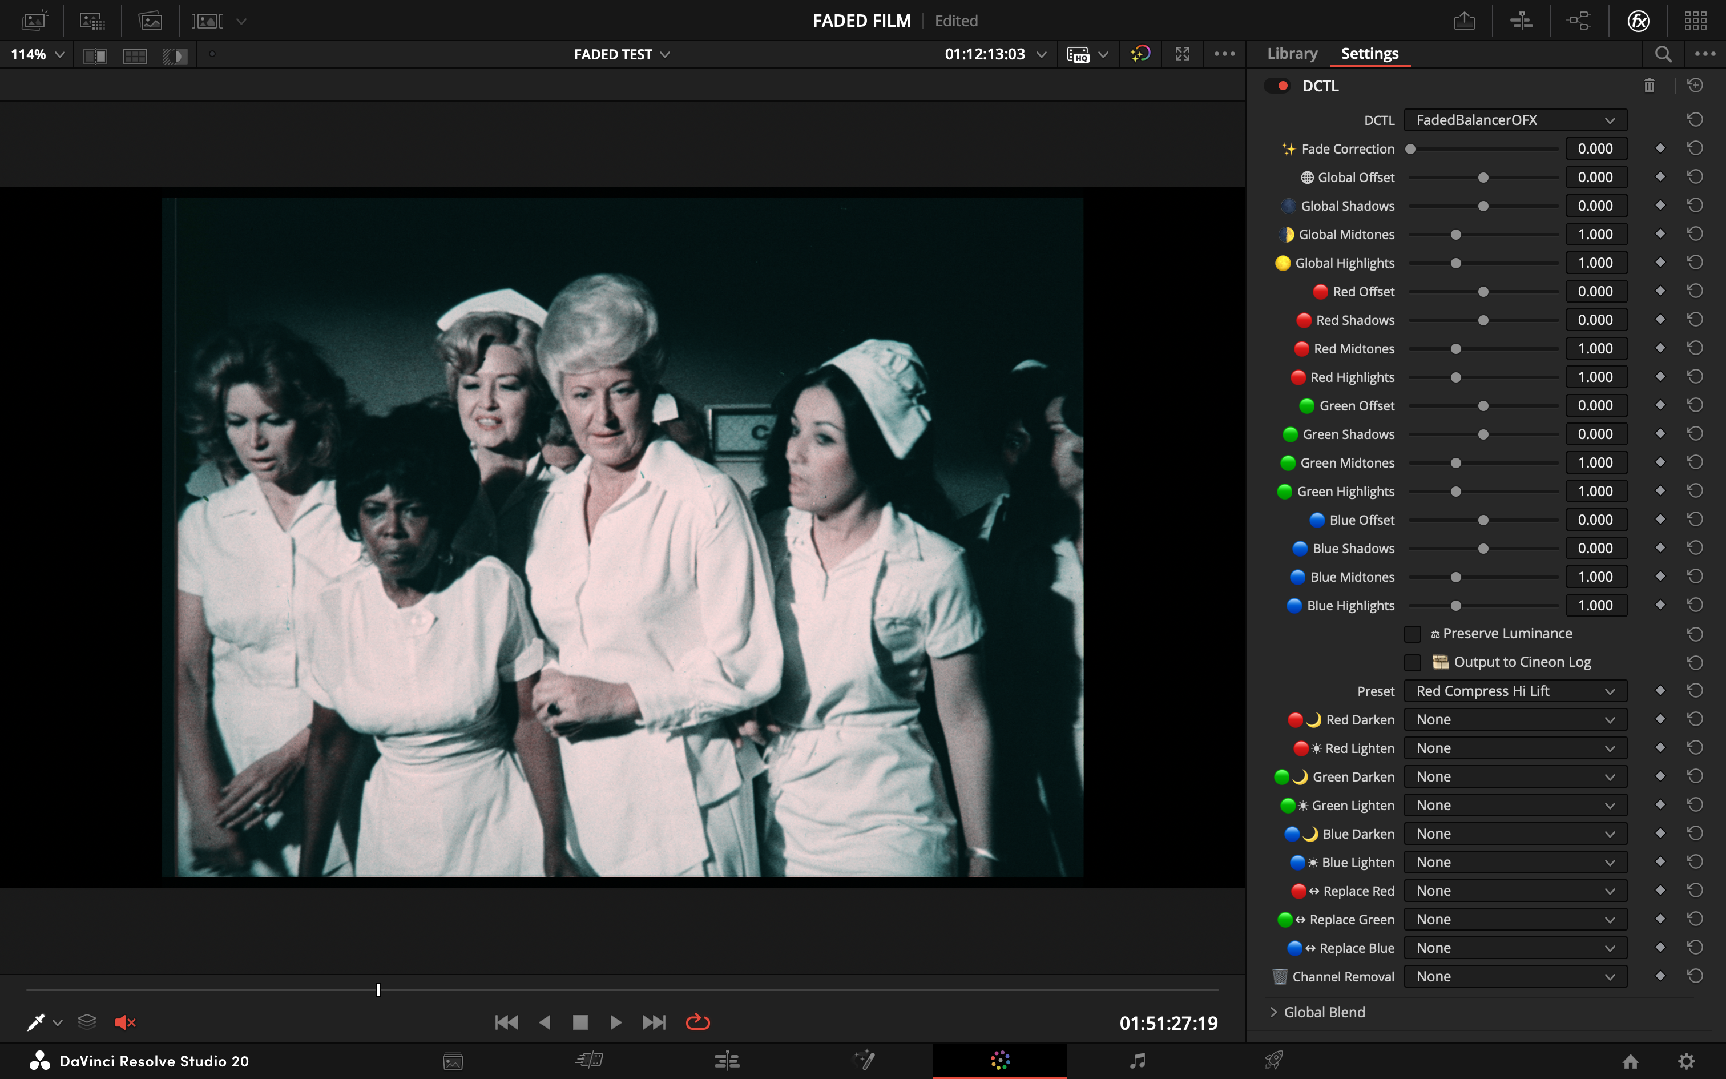Delete DCTL effect with trash icon
1726x1079 pixels.
(1649, 86)
